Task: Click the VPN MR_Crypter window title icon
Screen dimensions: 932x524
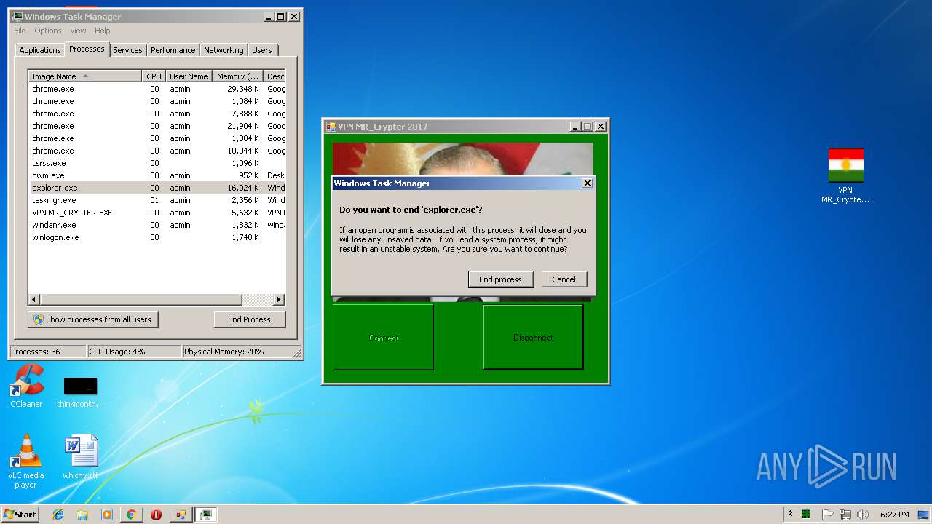Action: 331,126
